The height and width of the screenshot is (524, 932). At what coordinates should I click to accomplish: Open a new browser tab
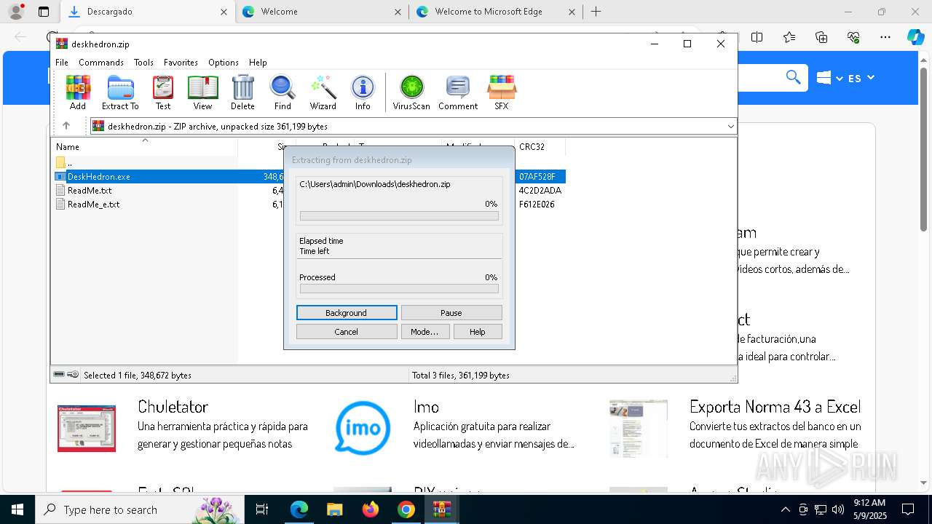[596, 12]
